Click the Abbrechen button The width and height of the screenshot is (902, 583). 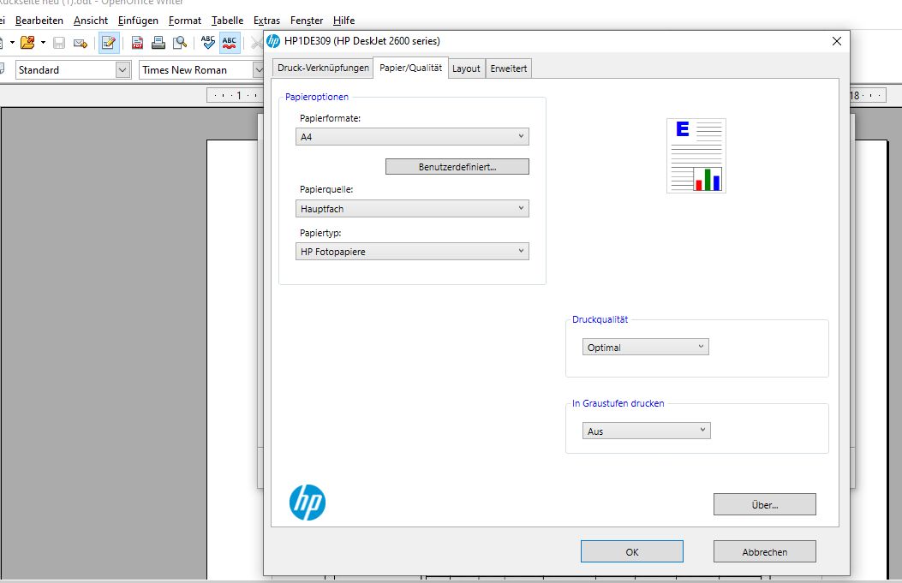[764, 552]
